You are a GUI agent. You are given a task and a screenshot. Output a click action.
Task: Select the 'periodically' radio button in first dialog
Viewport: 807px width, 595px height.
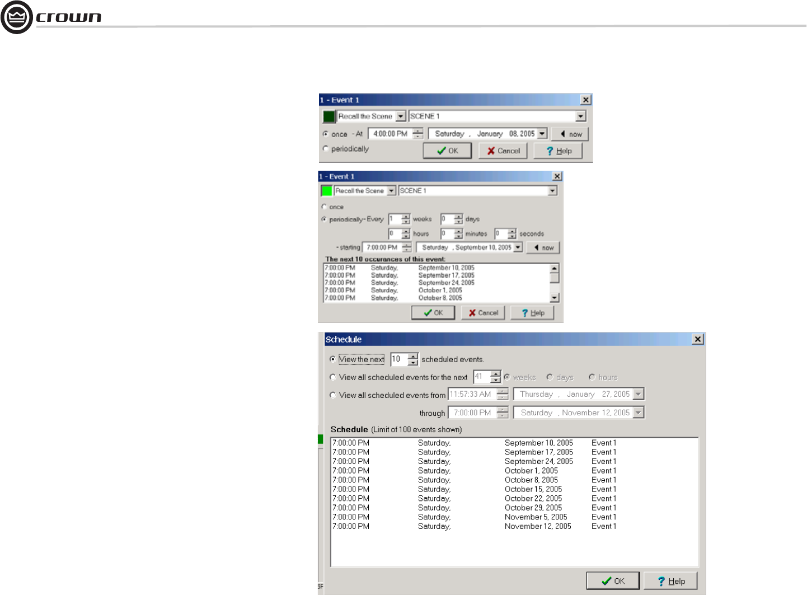tap(326, 149)
